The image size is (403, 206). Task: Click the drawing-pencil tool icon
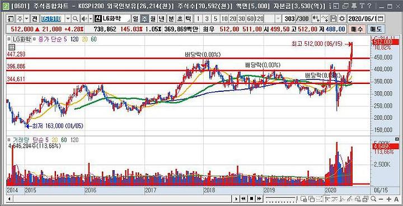343,199
